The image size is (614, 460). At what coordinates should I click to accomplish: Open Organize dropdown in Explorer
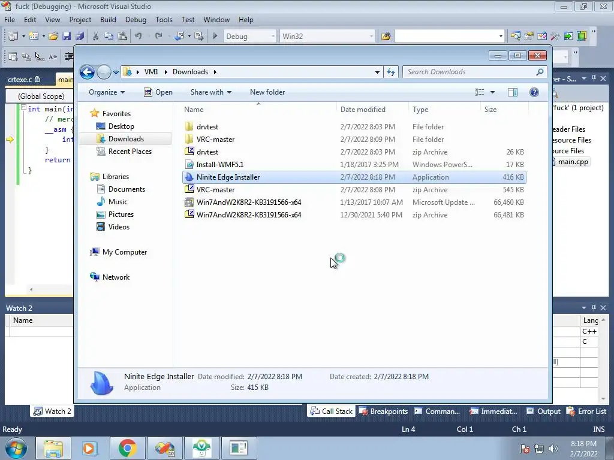click(x=107, y=92)
